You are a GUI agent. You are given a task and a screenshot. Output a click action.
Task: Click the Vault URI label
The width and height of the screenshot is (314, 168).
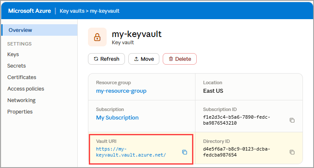[106, 141]
